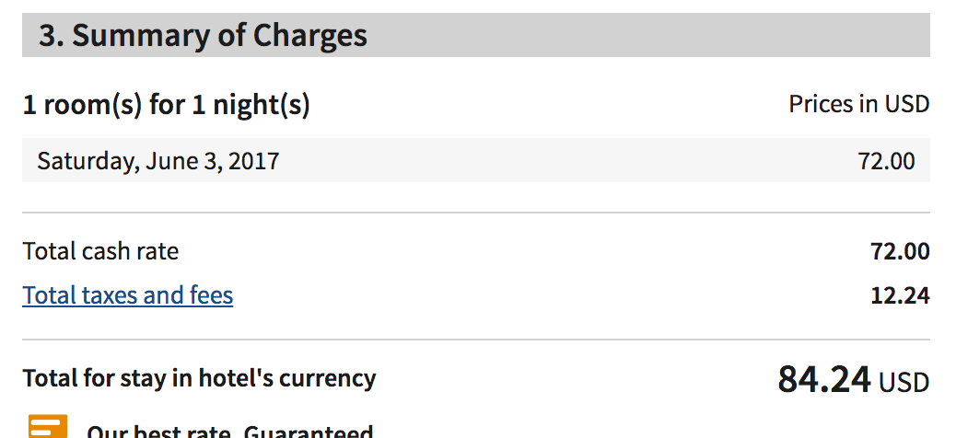Click the 84.24 large total figure
956x438 pixels.
824,379
